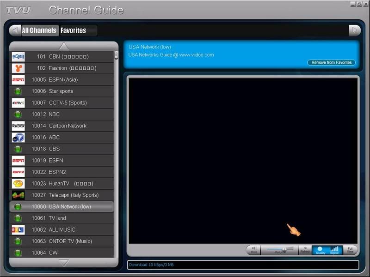Click the "USA Network (low)" info panel title
This screenshot has height=277, width=370.
149,47
